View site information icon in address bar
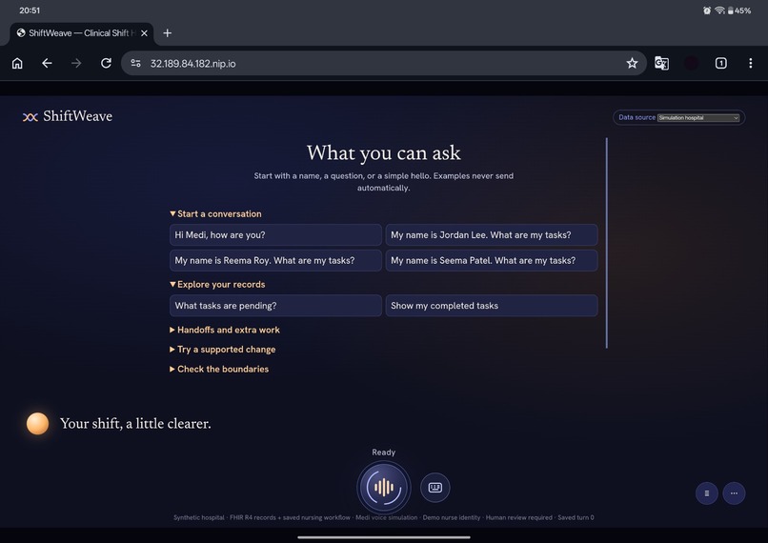 (x=135, y=63)
